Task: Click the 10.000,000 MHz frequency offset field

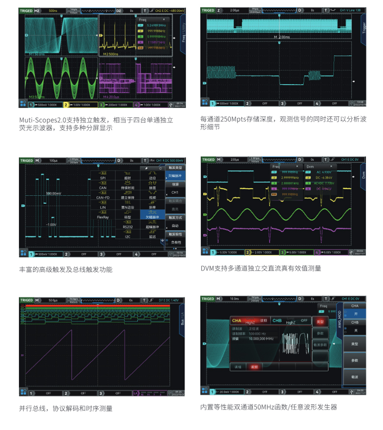Action: click(x=262, y=339)
